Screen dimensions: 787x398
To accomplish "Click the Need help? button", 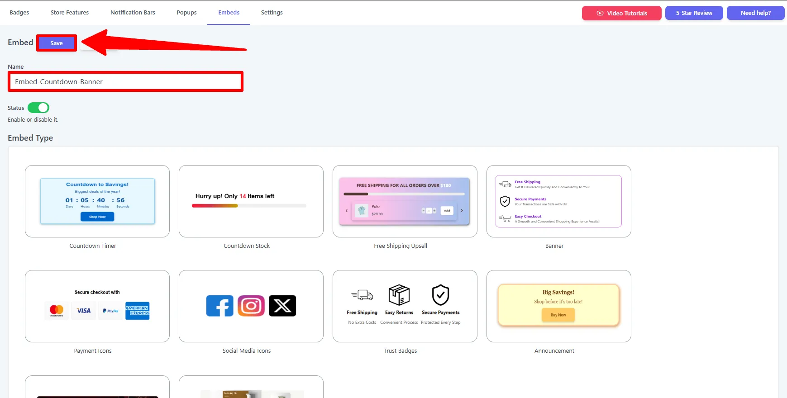I will (756, 13).
